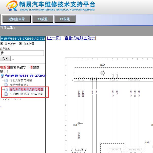Open the 上一页 link
This screenshot has width=153, height=153.
[54, 38]
